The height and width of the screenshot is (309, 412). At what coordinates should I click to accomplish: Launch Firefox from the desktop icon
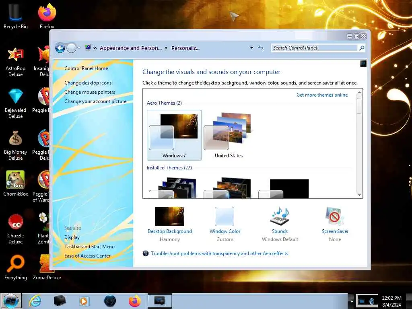tap(47, 16)
